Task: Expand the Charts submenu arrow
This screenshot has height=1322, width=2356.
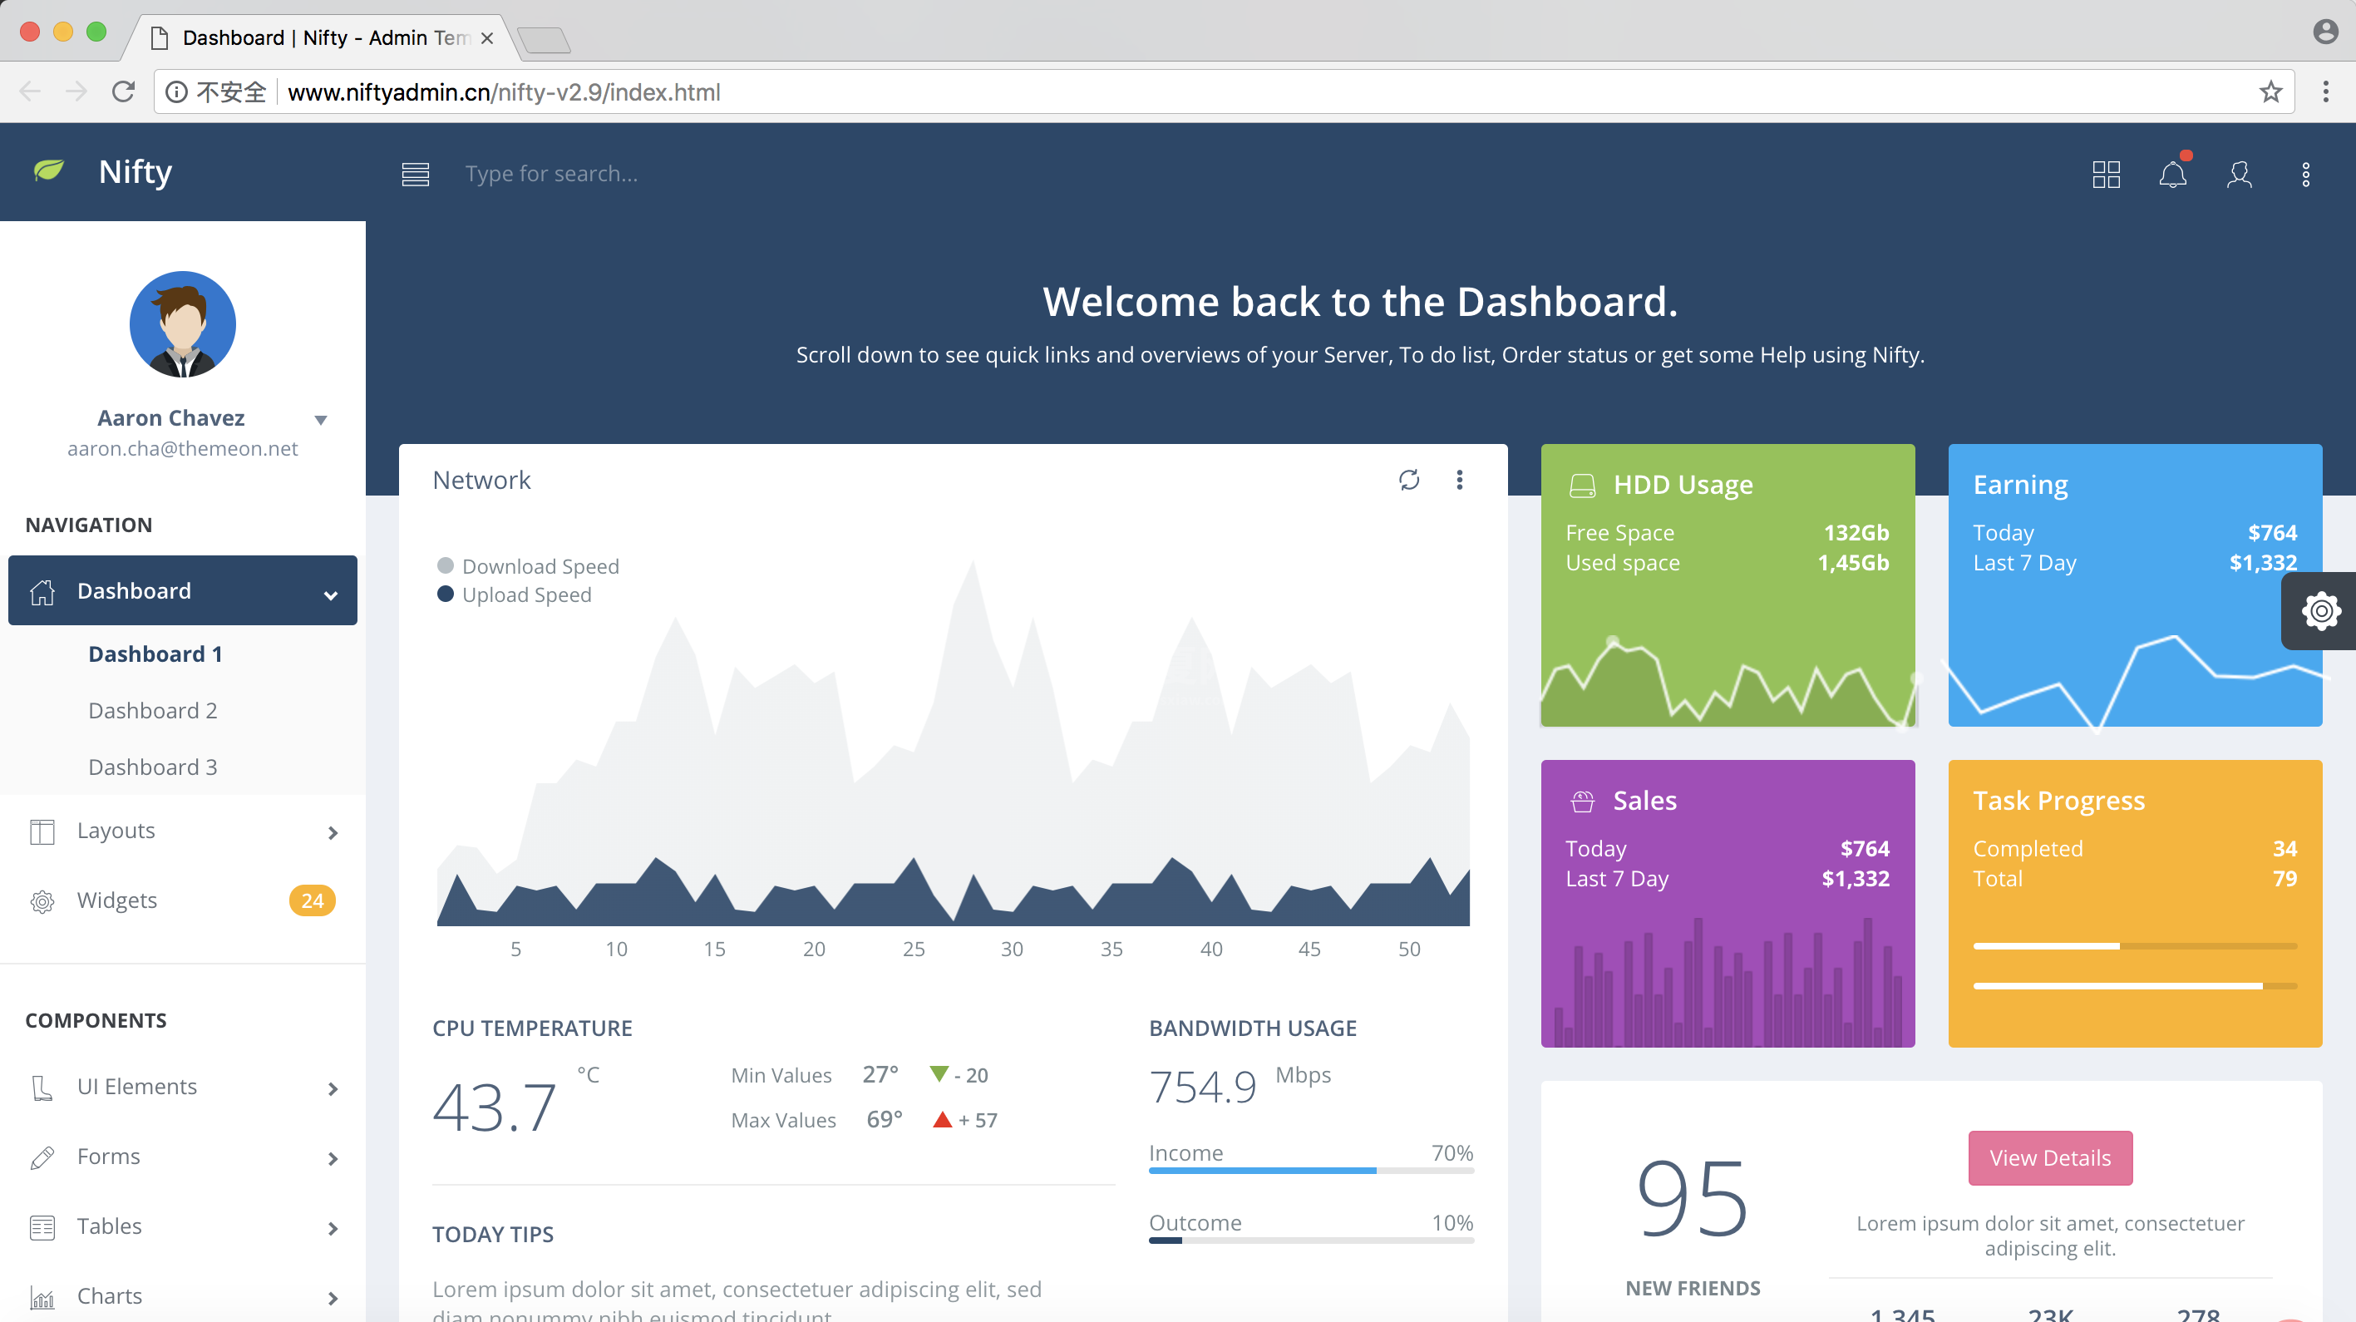Action: pyautogui.click(x=333, y=1298)
